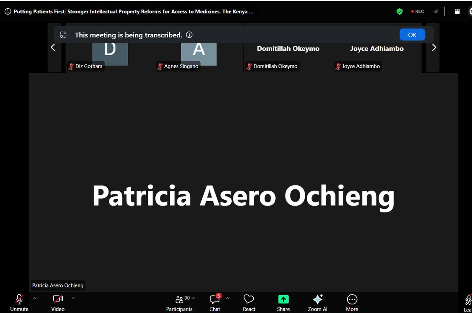Select Diz Gotham's video thumbnail
The width and height of the screenshot is (472, 313).
pos(110,48)
